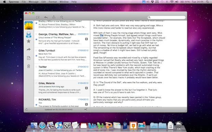The image size is (212, 132).
Task: Click the Sparrow mail menu bar status icon
Action: click(144, 2)
